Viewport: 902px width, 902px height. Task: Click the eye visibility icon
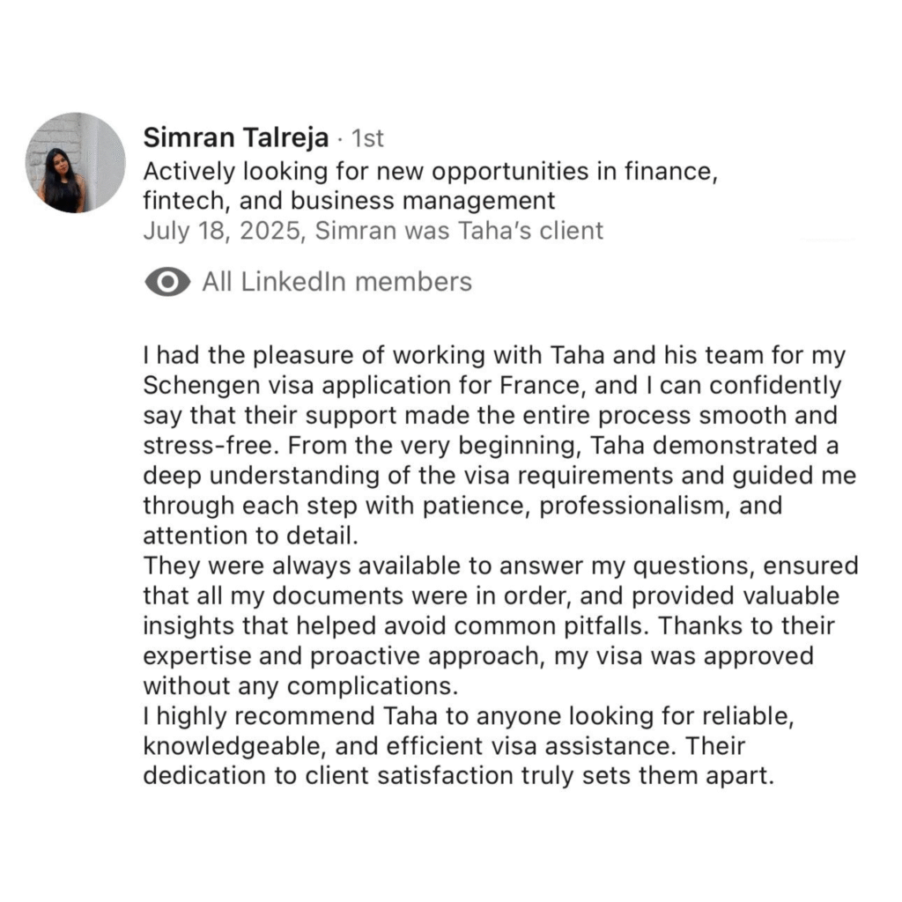click(167, 282)
